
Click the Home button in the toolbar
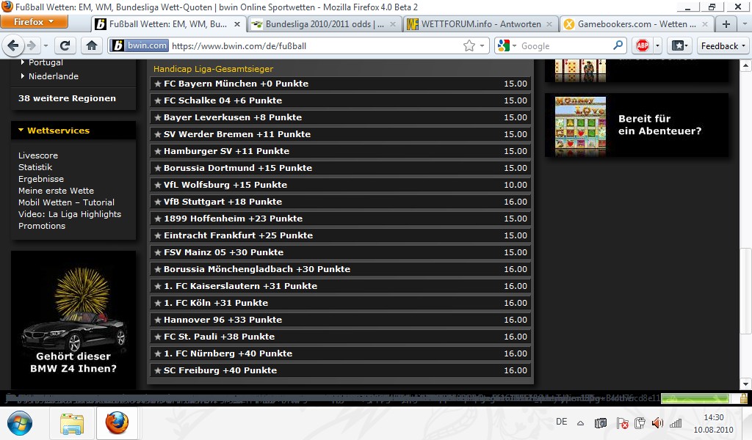point(91,45)
